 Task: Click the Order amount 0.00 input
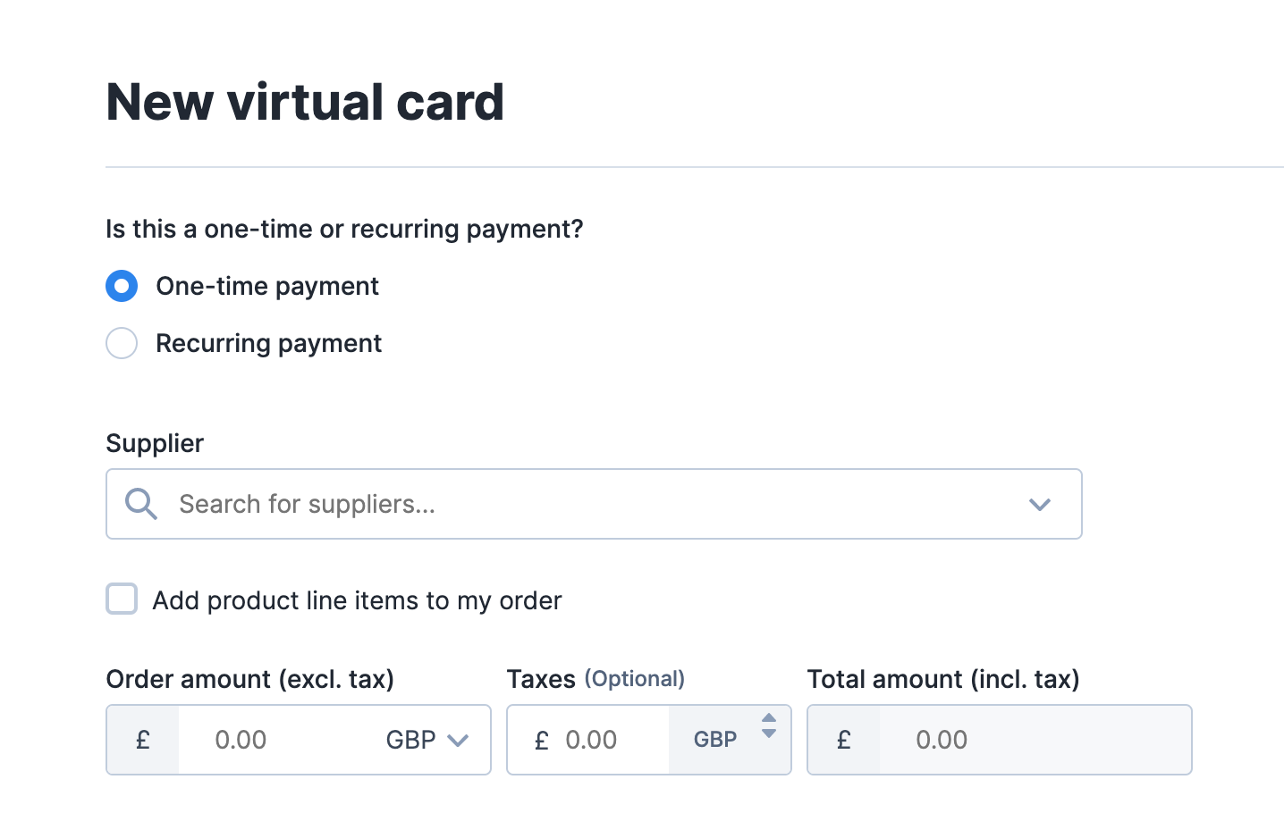(259, 740)
